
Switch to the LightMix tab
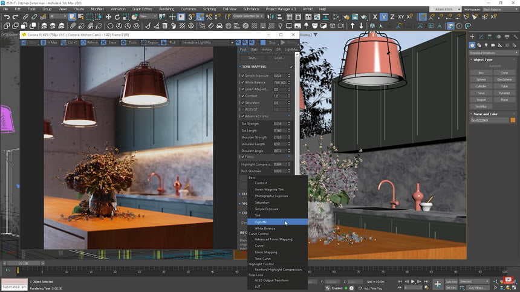291,50
